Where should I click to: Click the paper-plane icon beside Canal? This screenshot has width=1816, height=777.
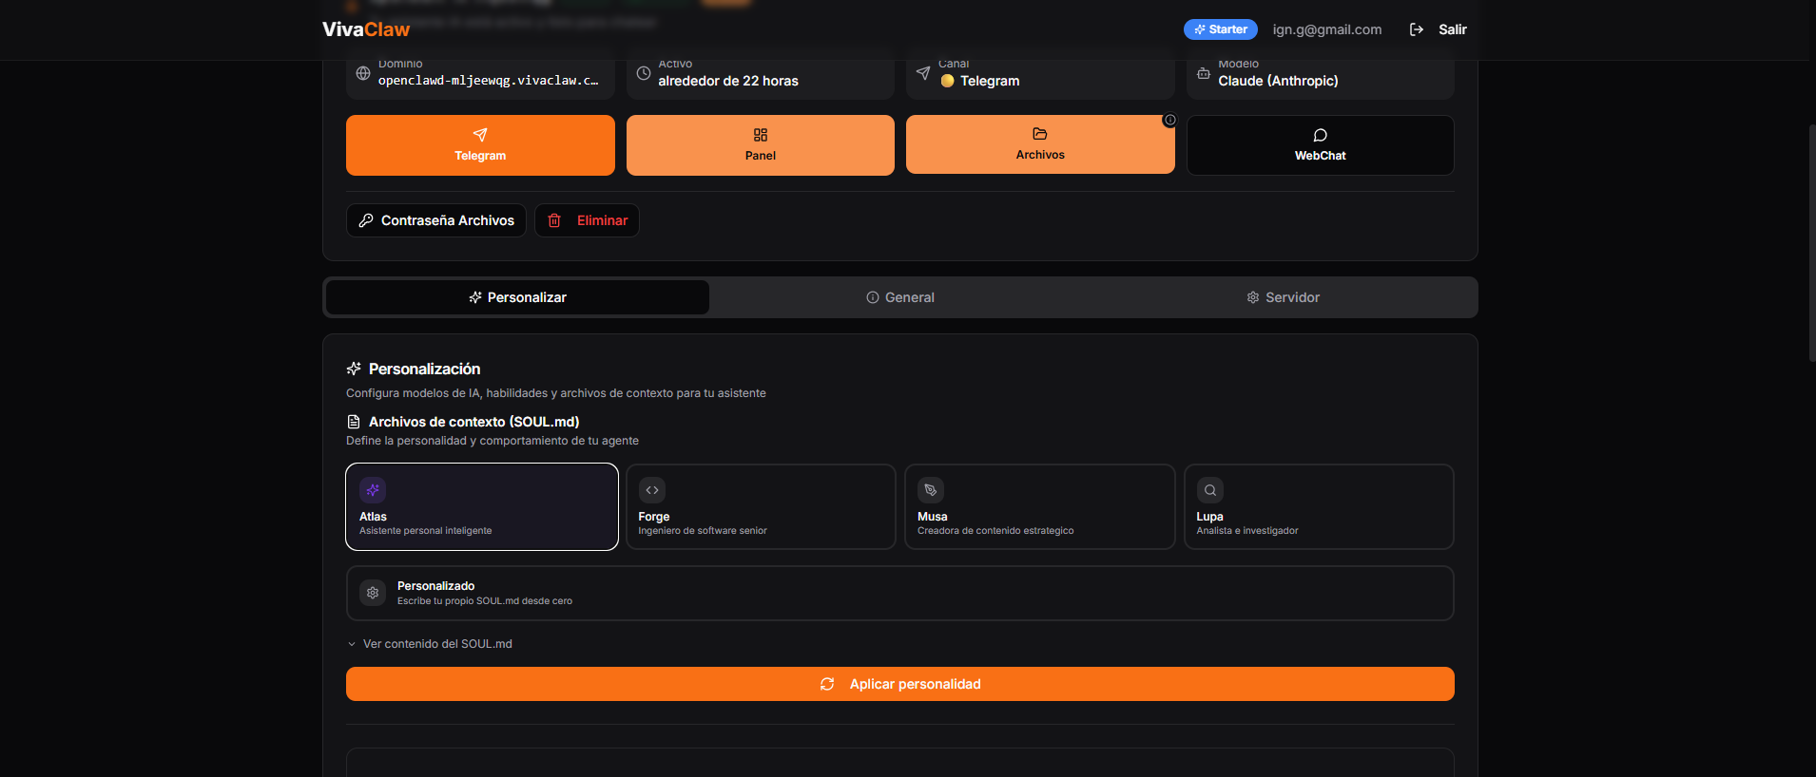(x=923, y=73)
